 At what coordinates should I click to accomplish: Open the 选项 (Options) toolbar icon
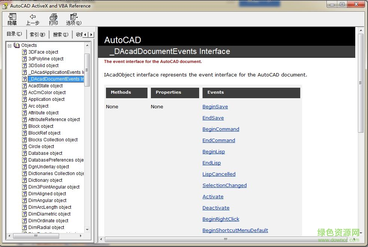pos(73,19)
